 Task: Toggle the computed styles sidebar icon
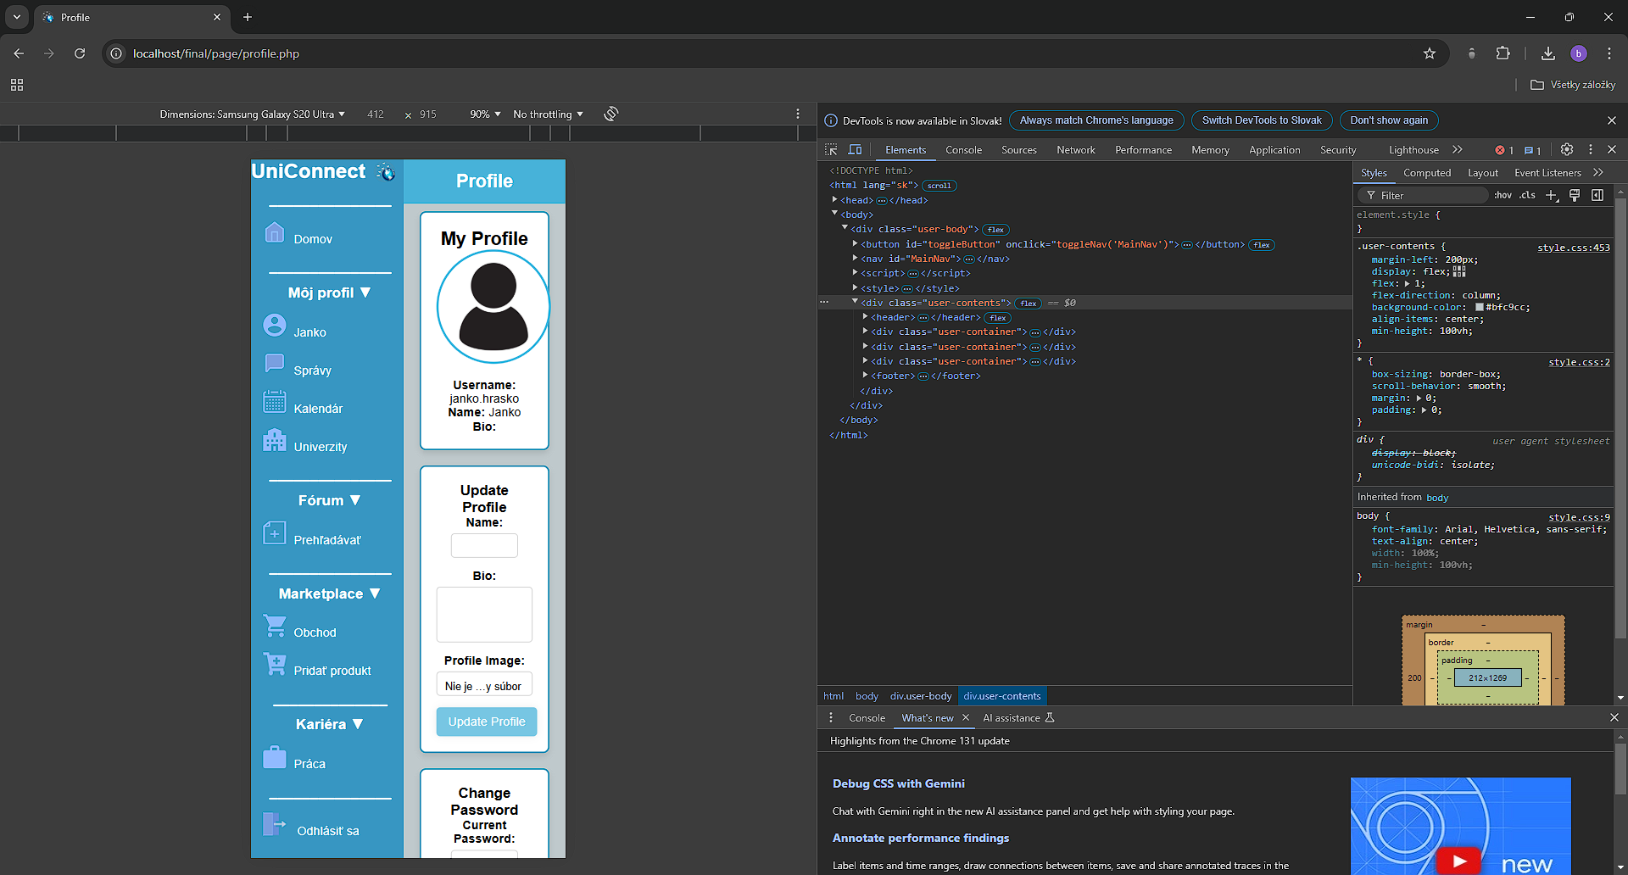tap(1597, 195)
